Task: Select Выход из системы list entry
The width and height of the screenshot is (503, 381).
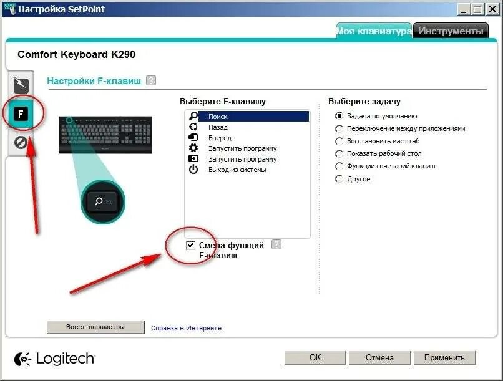Action: coord(237,170)
